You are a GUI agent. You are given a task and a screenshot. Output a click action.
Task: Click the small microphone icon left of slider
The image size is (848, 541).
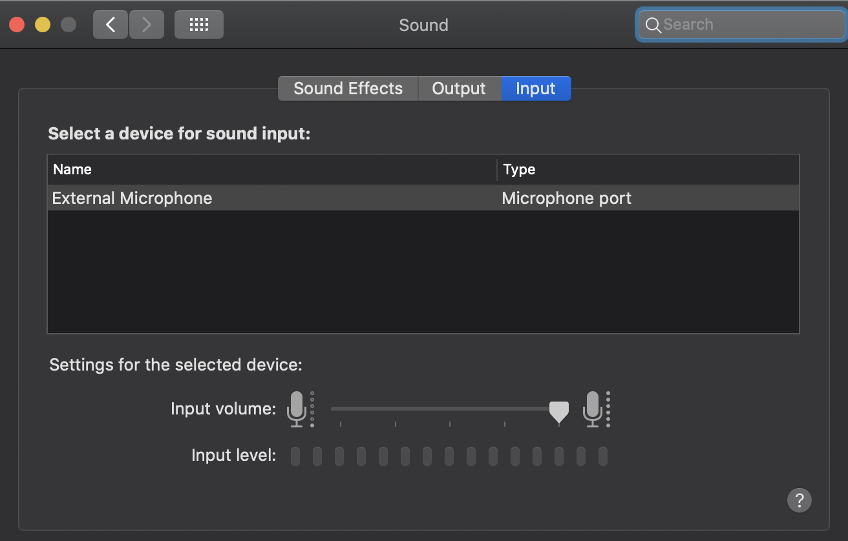(x=297, y=409)
